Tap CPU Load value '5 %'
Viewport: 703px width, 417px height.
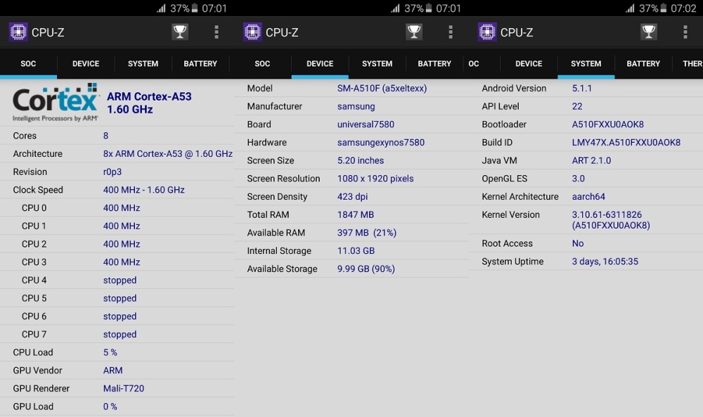[110, 352]
